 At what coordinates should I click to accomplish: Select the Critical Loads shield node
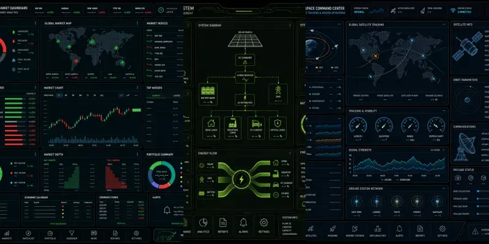tap(278, 128)
